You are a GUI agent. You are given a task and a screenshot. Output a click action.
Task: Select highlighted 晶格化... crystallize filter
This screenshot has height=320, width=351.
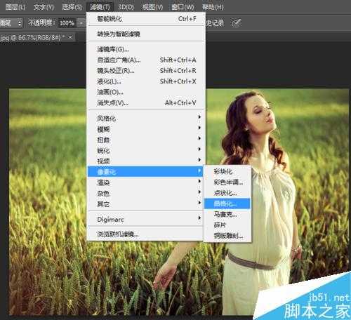click(227, 204)
